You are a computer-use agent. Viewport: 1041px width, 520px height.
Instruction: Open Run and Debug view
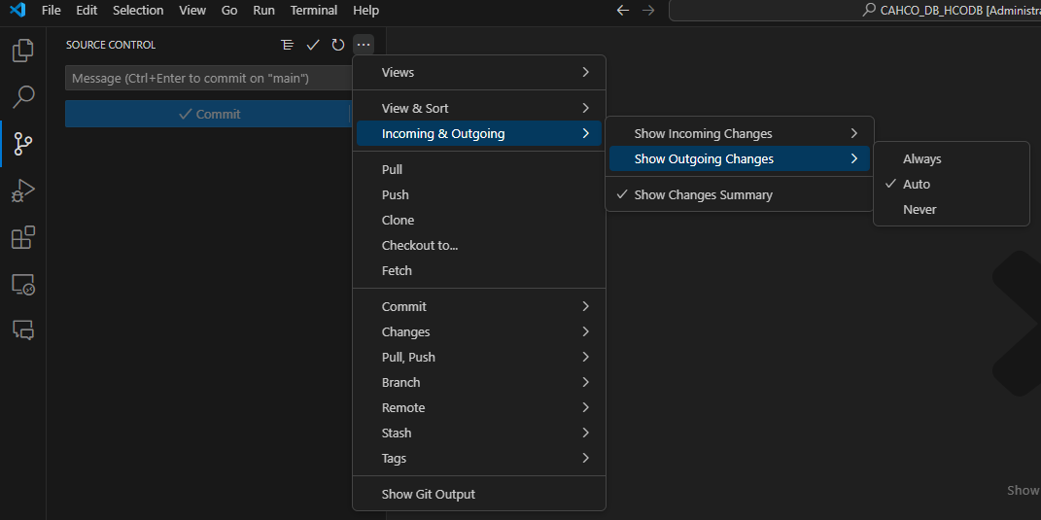coord(22,191)
